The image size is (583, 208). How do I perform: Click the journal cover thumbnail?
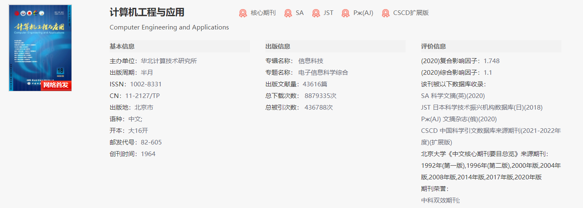pos(40,48)
